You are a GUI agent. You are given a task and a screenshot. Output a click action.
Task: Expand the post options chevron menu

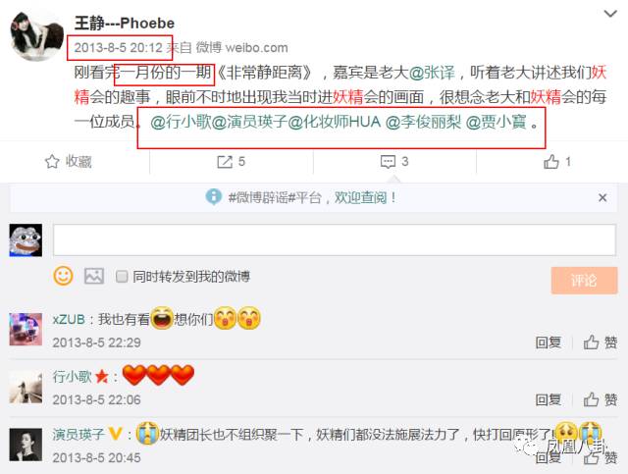[610, 14]
